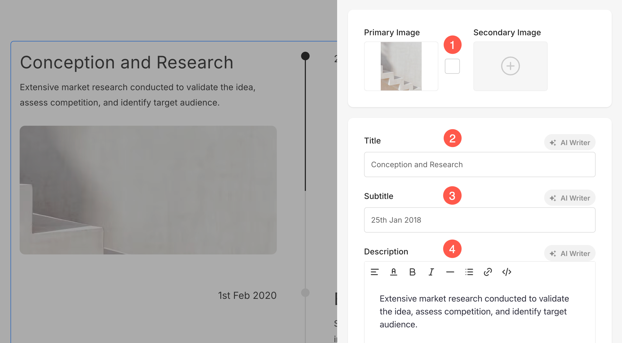Click the staircase image in timeline preview
Image resolution: width=622 pixels, height=343 pixels.
click(x=148, y=190)
